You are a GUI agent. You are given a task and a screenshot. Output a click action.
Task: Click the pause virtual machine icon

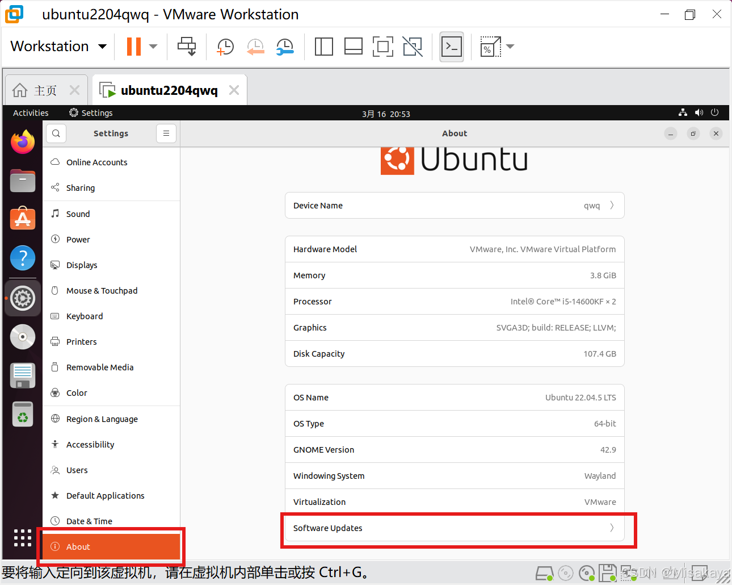click(x=134, y=47)
